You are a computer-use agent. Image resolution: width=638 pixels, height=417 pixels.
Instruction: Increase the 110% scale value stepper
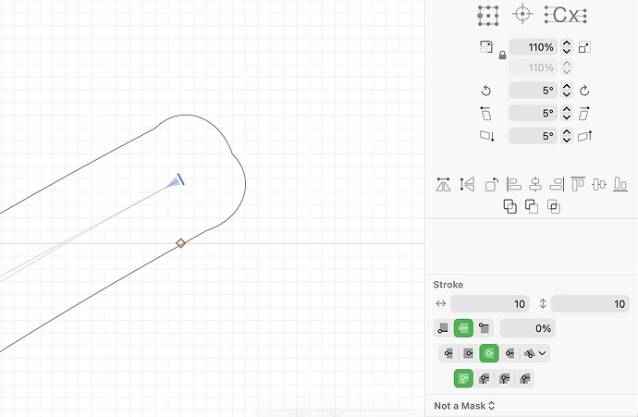[x=567, y=43]
